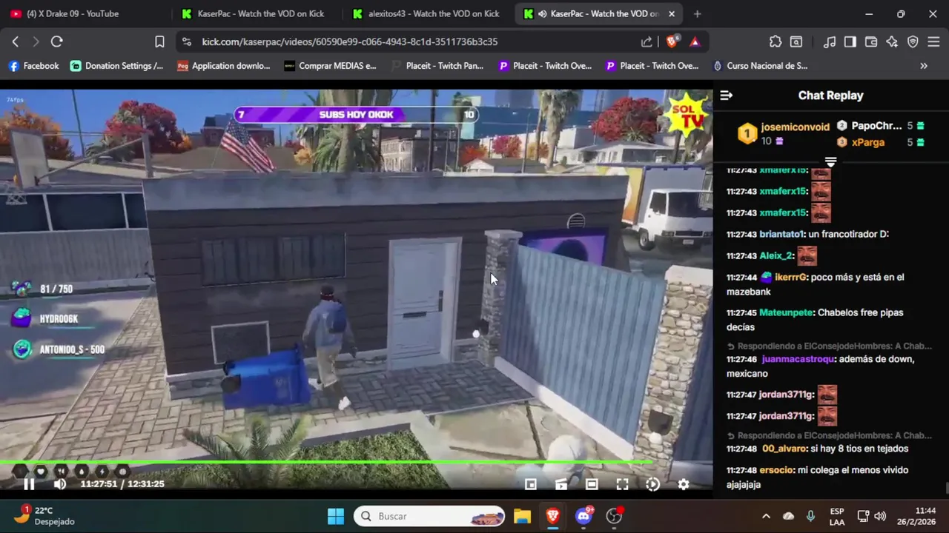The width and height of the screenshot is (949, 533).
Task: Open the Curso Nacional de S... bookmark
Action: tap(760, 66)
